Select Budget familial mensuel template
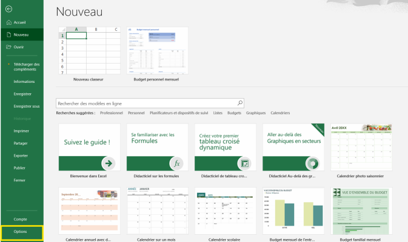408x242 pixels. coord(361,211)
